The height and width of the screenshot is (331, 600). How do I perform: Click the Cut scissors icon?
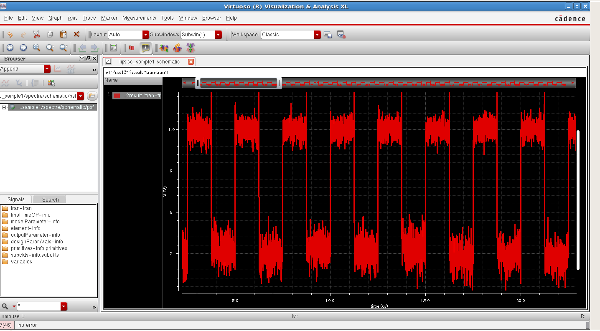point(36,35)
